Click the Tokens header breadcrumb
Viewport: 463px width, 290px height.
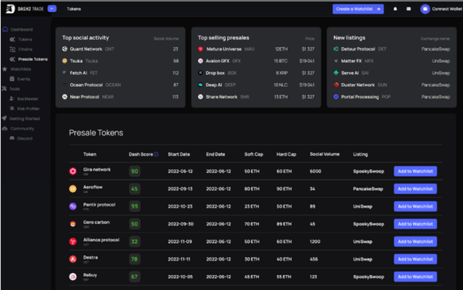(74, 9)
